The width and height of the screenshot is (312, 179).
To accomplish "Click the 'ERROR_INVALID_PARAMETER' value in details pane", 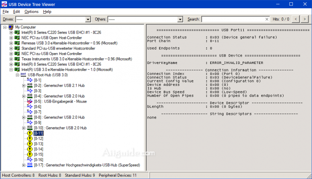I will point(236,63).
